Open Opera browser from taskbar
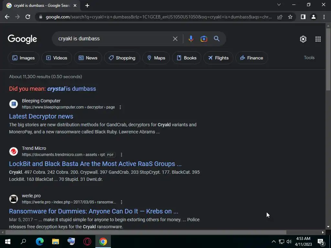The height and width of the screenshot is (248, 331). tap(87, 242)
